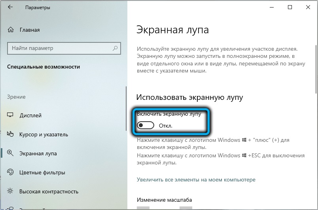Click the search magnifier icon in the search box
The image size is (318, 210).
[x=115, y=48]
